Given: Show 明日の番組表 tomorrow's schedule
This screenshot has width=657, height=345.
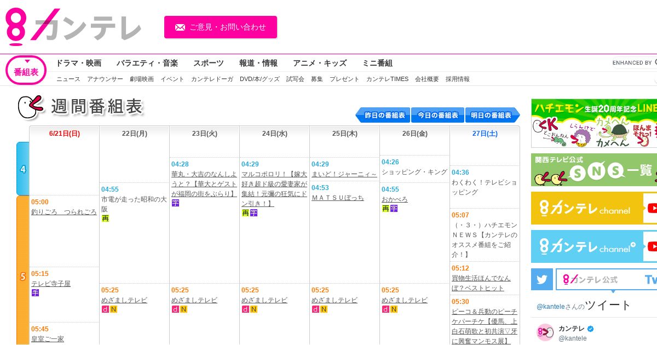Looking at the screenshot, I should click(493, 115).
